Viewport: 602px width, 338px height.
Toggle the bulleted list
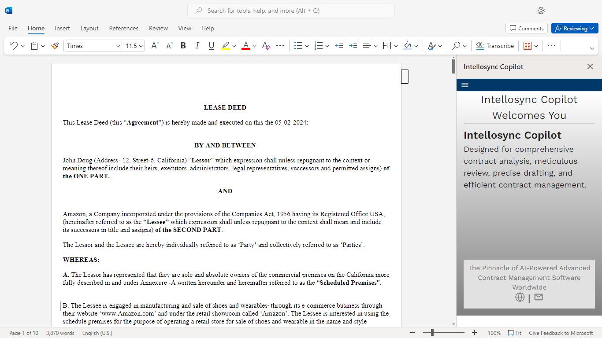(x=298, y=46)
